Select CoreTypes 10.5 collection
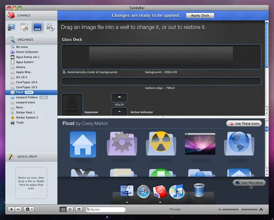 point(31,87)
